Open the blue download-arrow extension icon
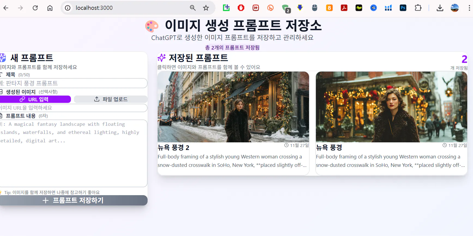The width and height of the screenshot is (473, 236). [300, 8]
